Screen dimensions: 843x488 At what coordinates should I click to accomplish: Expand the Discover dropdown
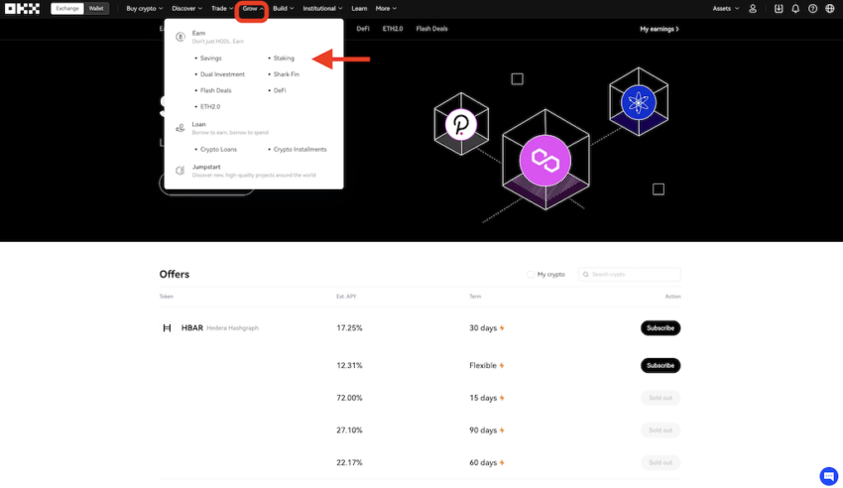[186, 9]
